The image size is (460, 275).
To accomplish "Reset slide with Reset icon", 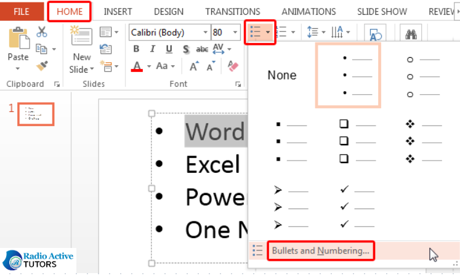I will [x=106, y=49].
